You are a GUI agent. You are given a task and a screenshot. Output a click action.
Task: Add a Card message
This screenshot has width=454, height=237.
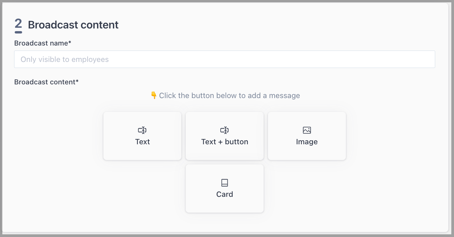225,188
